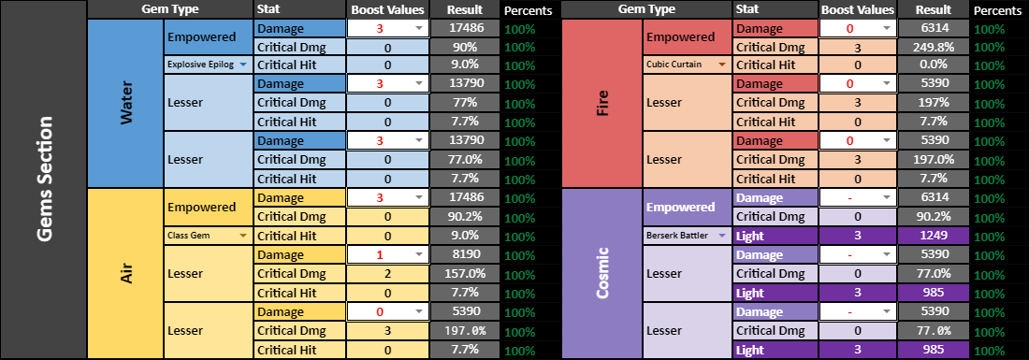Open Explosive Epilog dropdown arrow
Viewport: 1029px width, 360px height.
(243, 65)
